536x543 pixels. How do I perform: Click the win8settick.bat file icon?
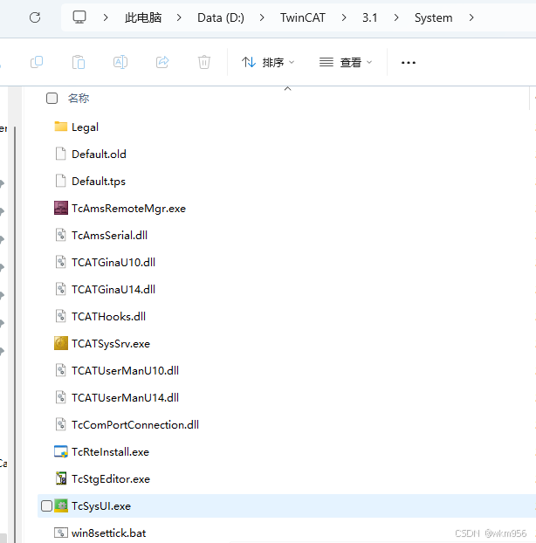[x=61, y=533]
